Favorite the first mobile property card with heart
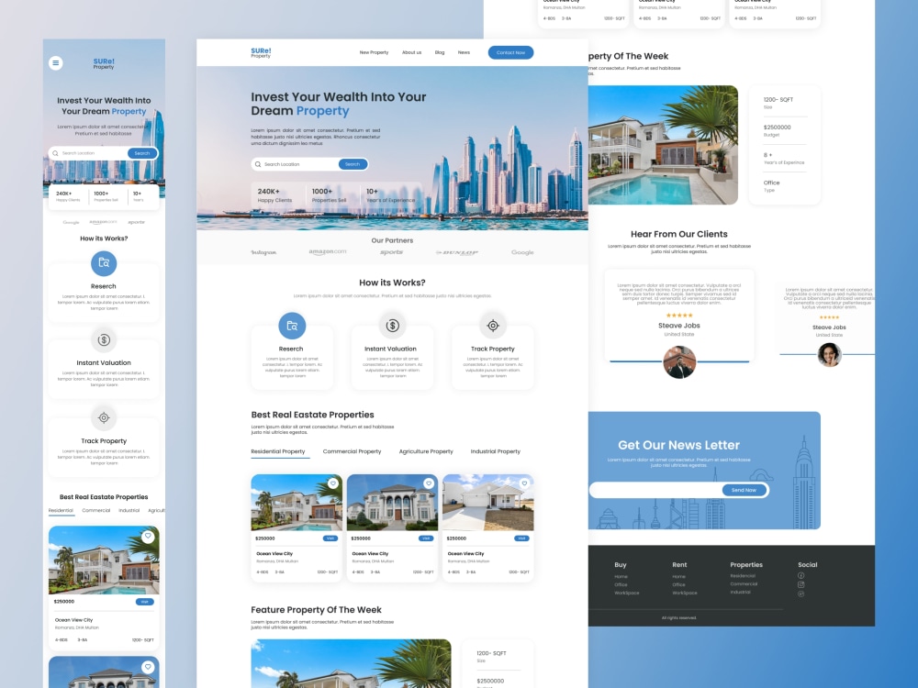The width and height of the screenshot is (918, 688). click(x=148, y=536)
